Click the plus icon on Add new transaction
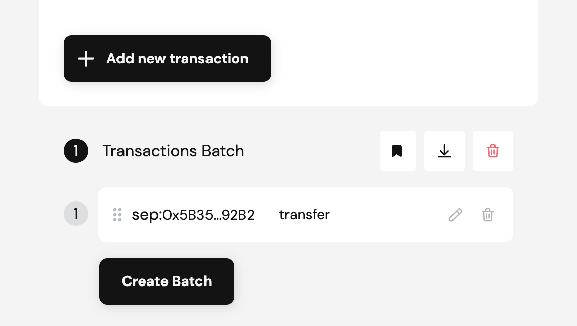577x326 pixels. [86, 59]
